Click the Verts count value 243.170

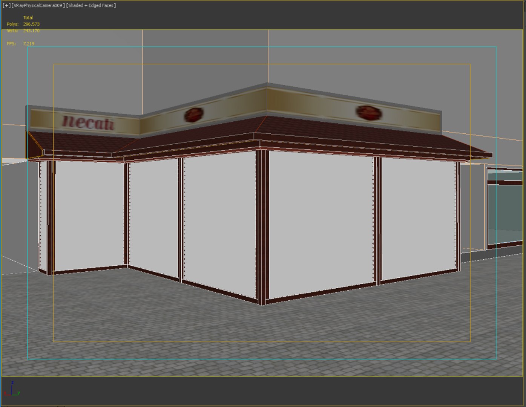(x=31, y=31)
